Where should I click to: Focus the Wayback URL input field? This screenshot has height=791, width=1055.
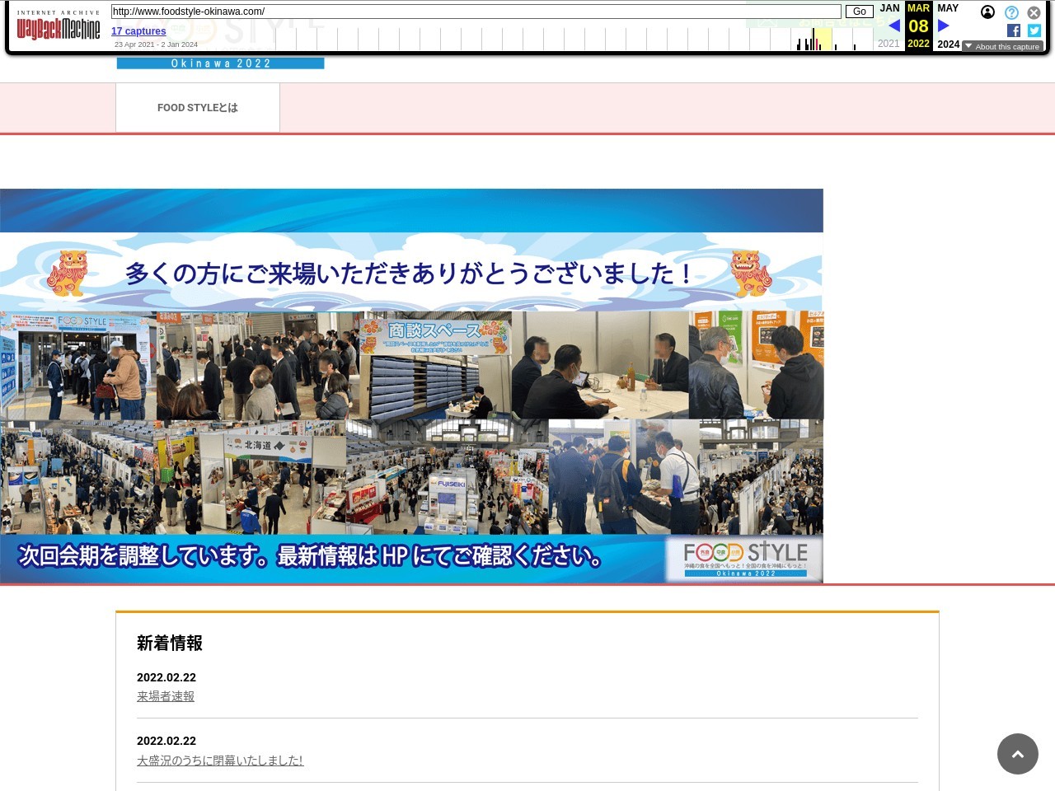pyautogui.click(x=476, y=12)
